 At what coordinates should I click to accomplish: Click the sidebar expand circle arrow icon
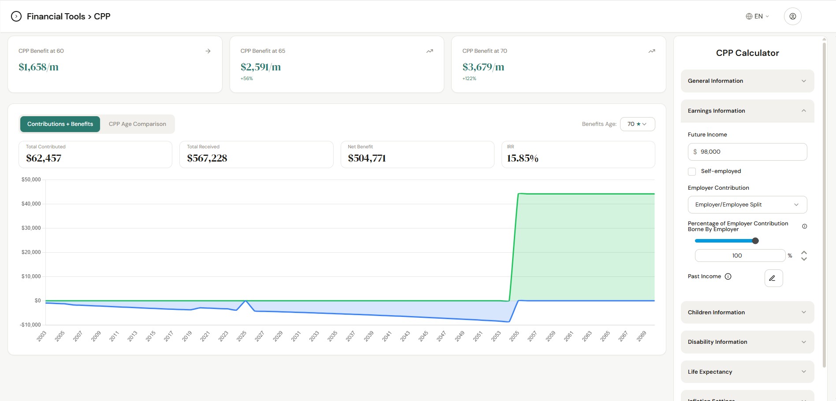coord(16,16)
